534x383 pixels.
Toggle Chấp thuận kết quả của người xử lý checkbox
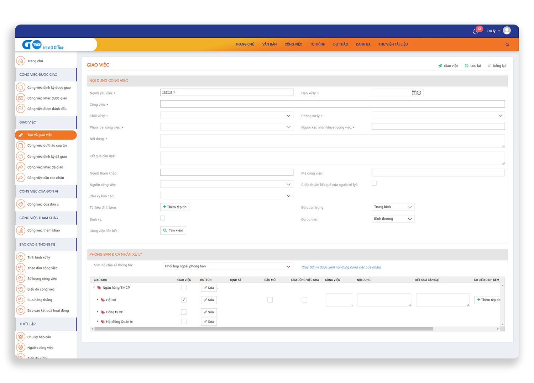click(x=374, y=183)
